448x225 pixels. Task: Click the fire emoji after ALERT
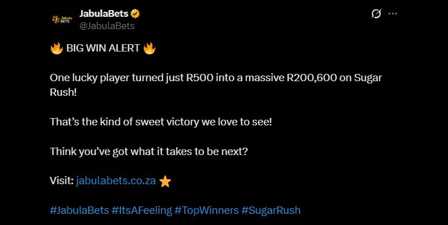click(x=149, y=48)
